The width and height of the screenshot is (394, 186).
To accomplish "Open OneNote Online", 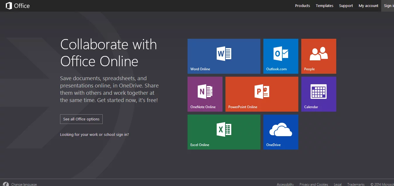I will click(x=205, y=94).
